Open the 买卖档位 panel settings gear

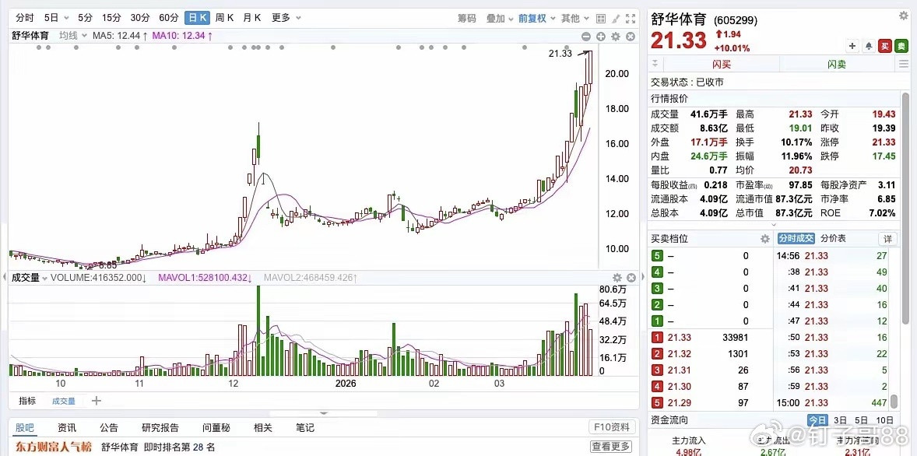pyautogui.click(x=765, y=238)
